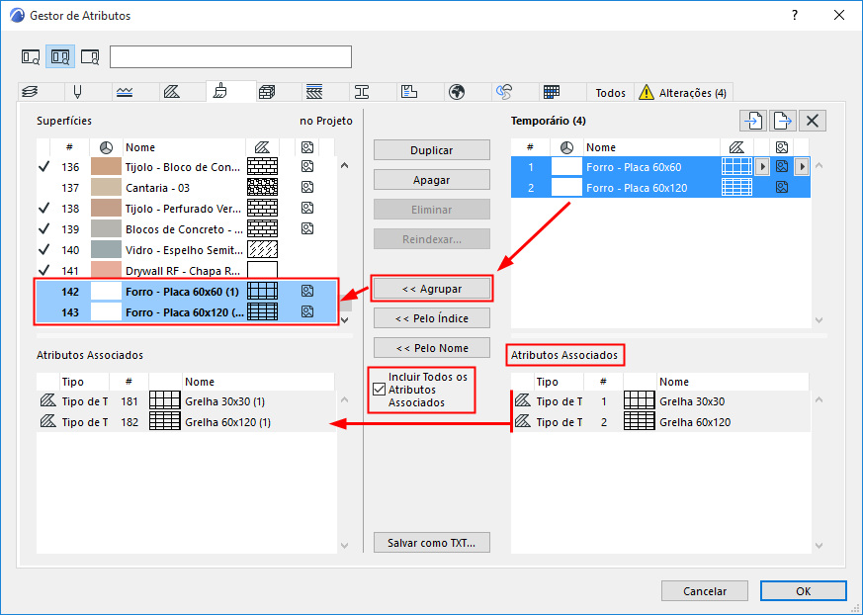
Task: Switch to the Todos tab
Action: click(610, 93)
